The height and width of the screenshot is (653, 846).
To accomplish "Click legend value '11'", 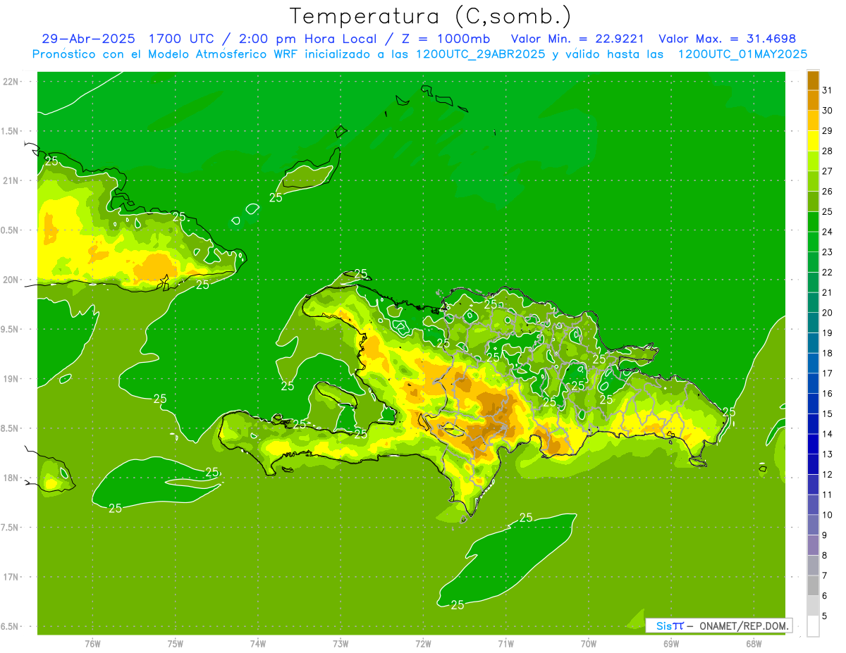I will (x=827, y=495).
